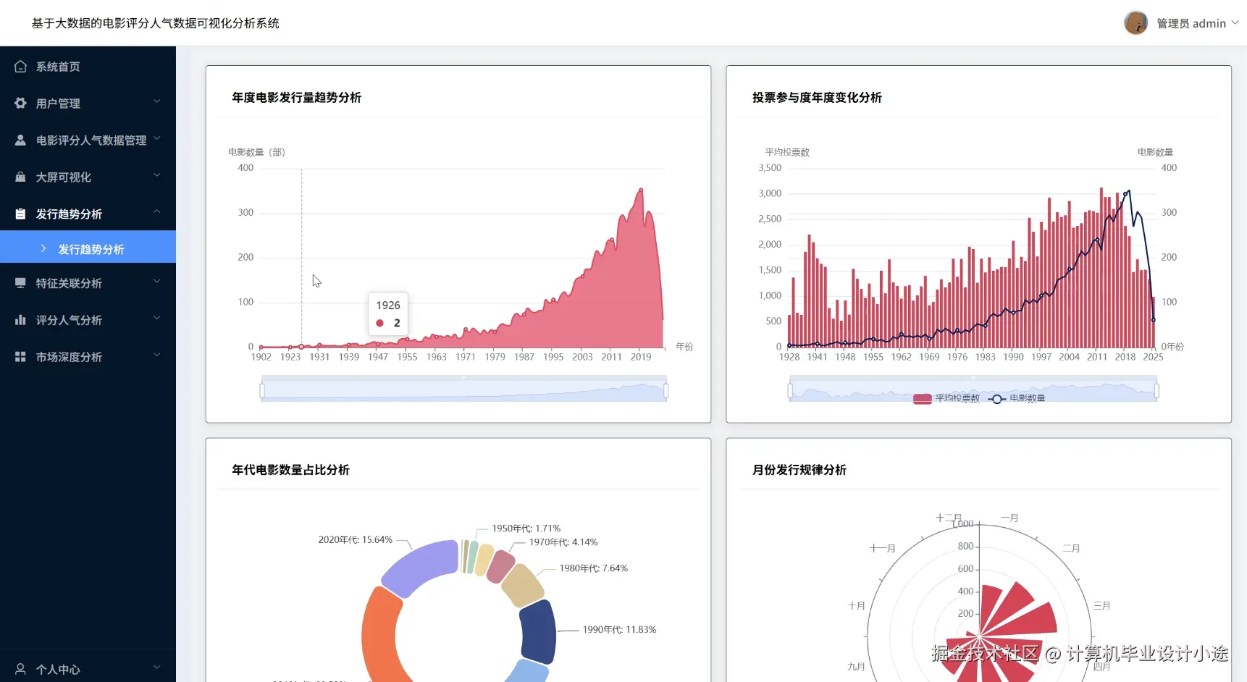Click the monitor icon for 特征关联分析
Viewport: 1247px width, 682px height.
(20, 283)
